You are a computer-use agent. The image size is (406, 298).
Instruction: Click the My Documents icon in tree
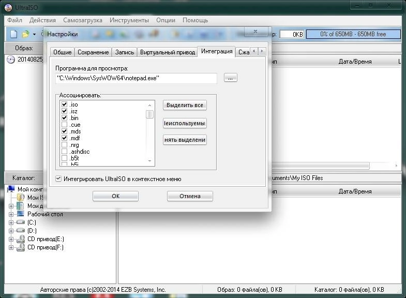tap(21, 206)
